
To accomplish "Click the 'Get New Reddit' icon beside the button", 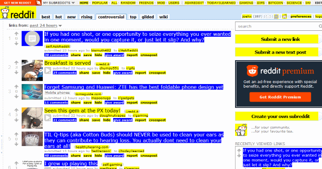I will (x=38, y=3).
